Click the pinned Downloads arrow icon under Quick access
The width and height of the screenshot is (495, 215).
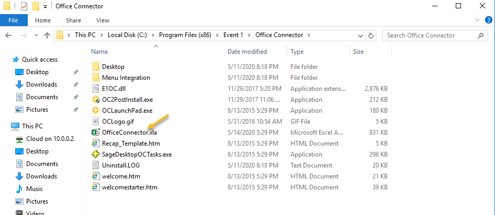tap(19, 85)
